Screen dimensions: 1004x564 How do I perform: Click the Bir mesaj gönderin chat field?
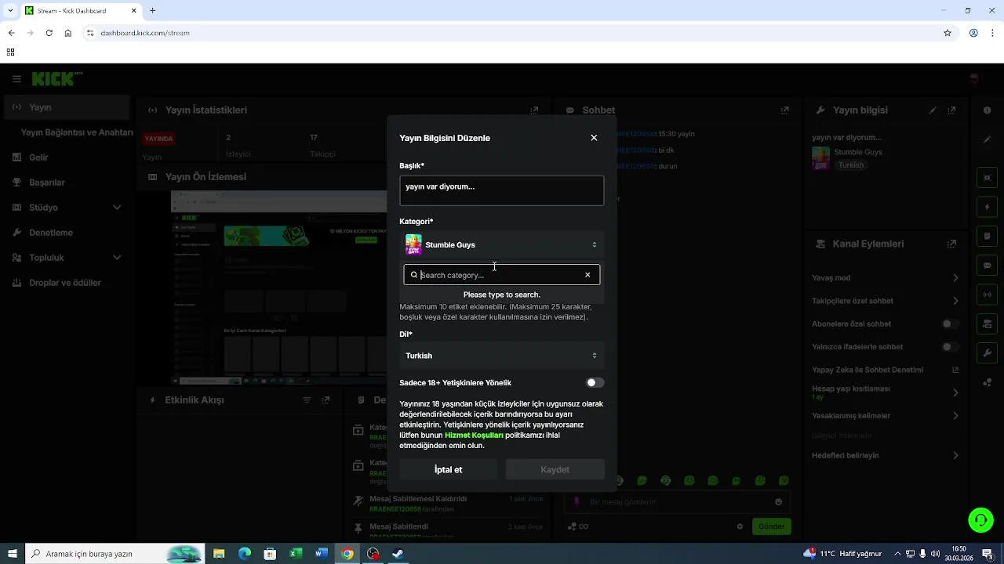pyautogui.click(x=677, y=502)
